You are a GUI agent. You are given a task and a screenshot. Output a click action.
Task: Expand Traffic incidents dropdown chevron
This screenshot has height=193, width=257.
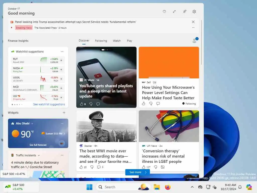pyautogui.click(x=39, y=155)
